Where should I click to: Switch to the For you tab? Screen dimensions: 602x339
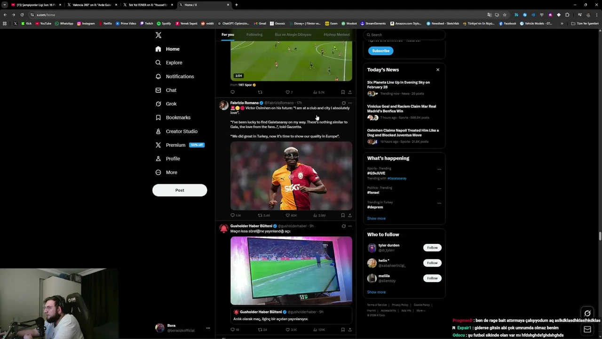[x=228, y=34]
